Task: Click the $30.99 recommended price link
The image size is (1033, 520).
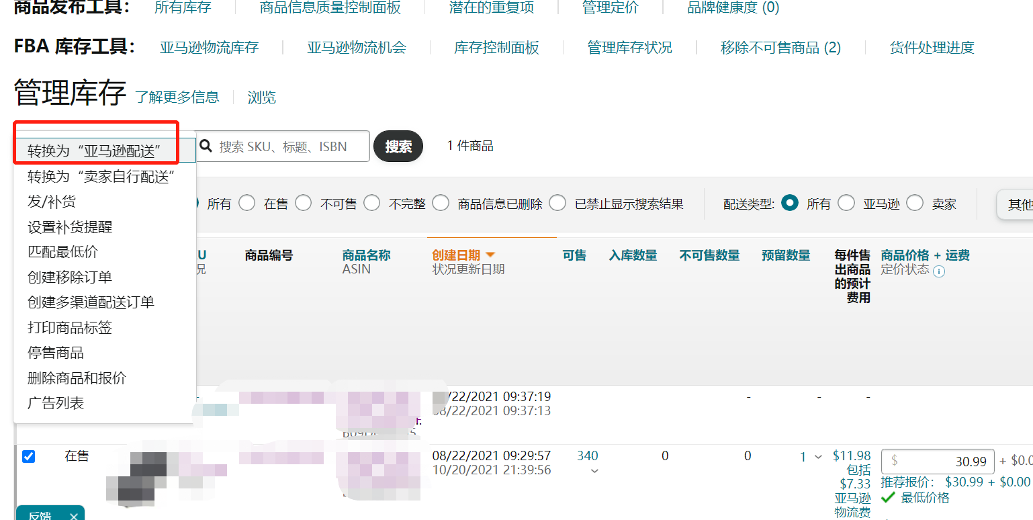Action: point(964,482)
